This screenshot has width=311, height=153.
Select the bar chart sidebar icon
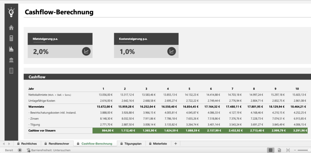click(11, 49)
